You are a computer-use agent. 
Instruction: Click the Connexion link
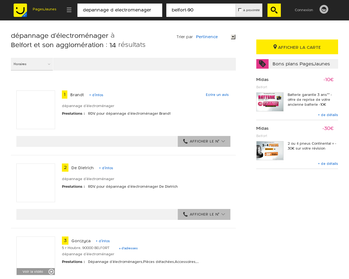coord(304,10)
